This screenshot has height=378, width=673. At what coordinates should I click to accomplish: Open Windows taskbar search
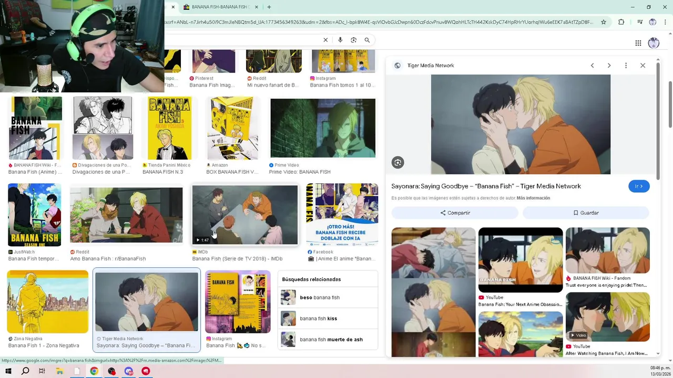point(25,371)
